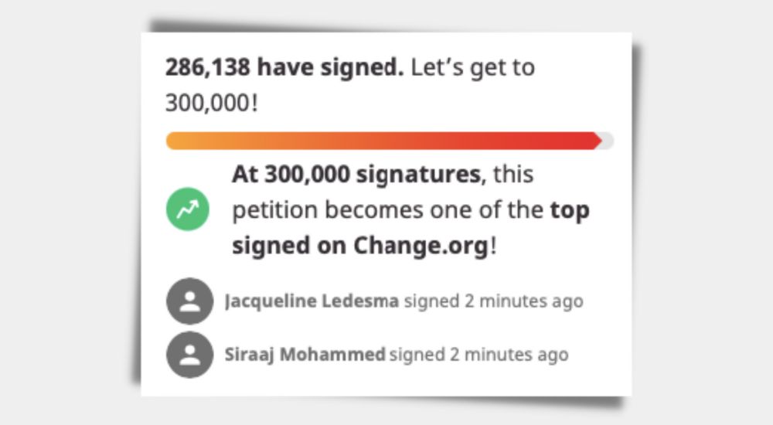Open the bold "Change.org" text
773x425 pixels.
(x=421, y=246)
